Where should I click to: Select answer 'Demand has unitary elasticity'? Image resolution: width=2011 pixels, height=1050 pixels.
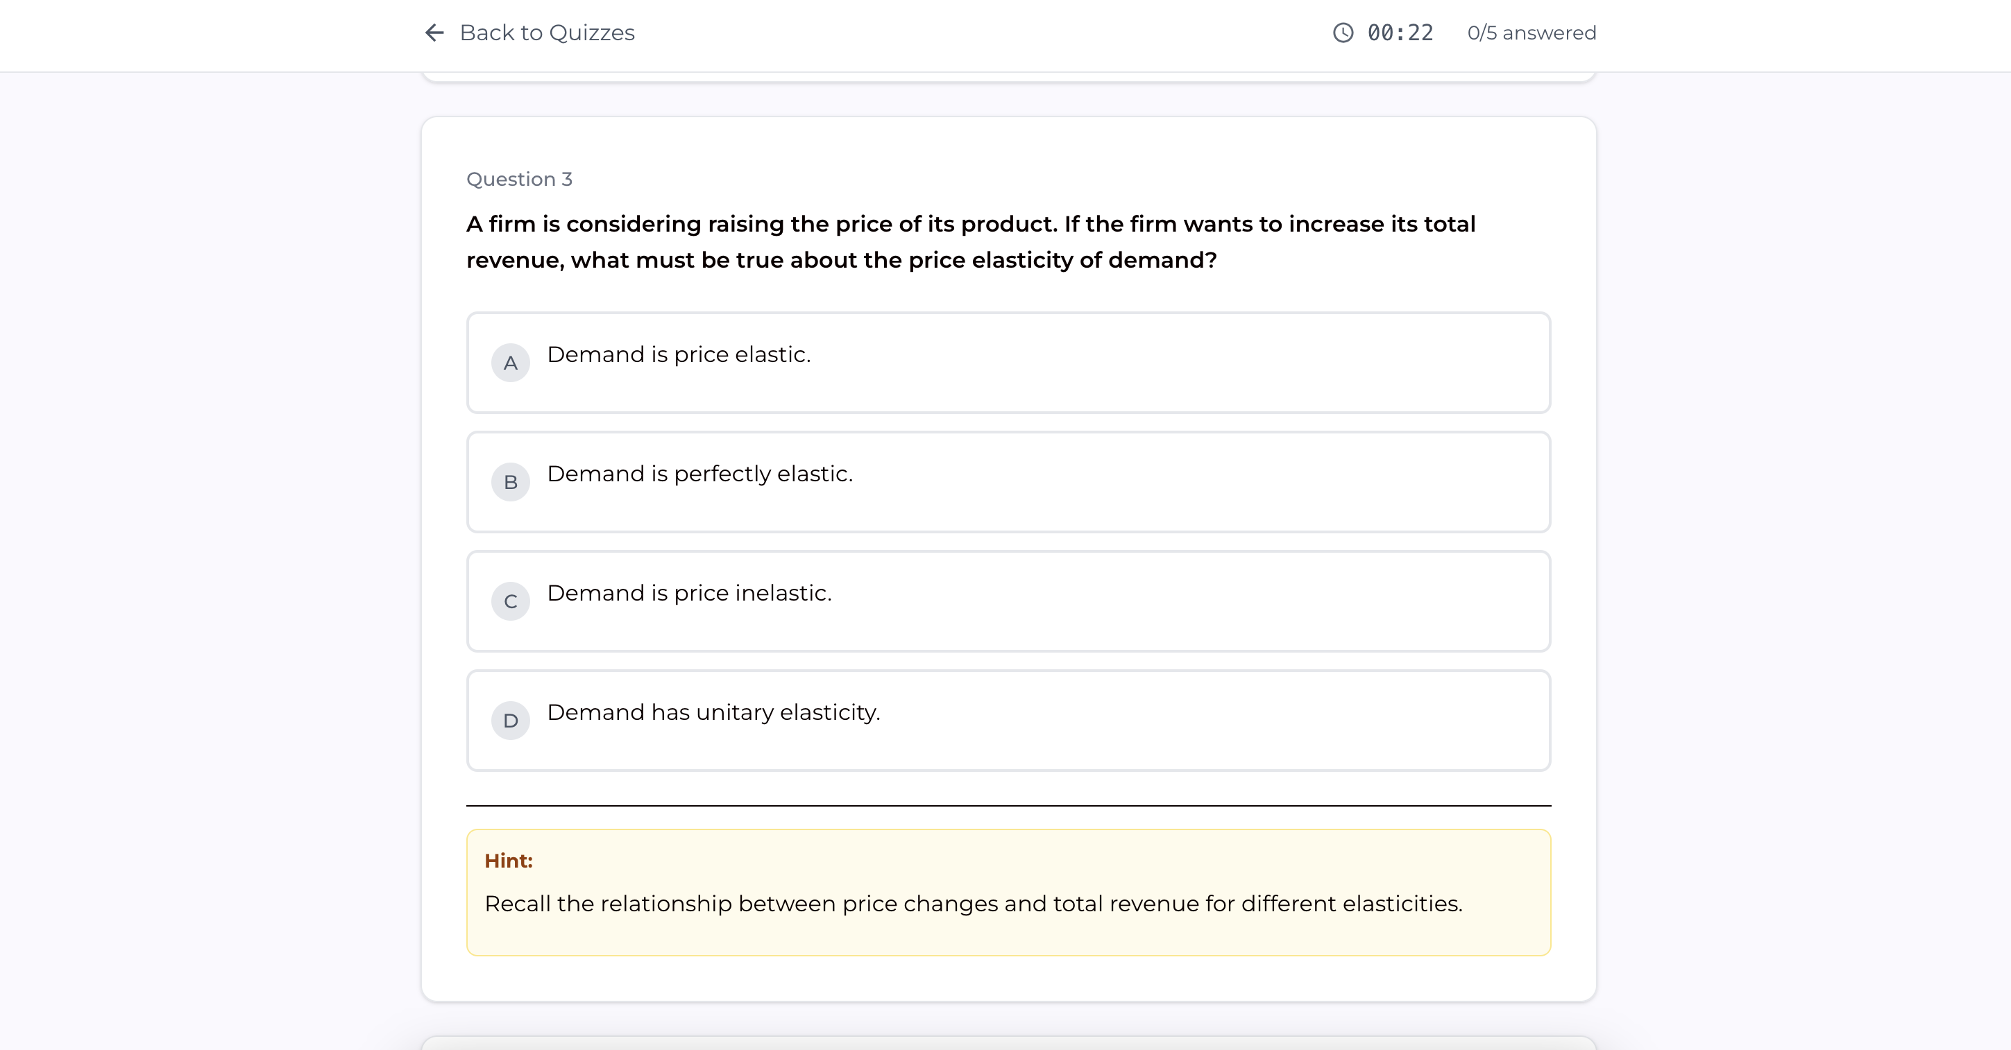pos(1009,720)
